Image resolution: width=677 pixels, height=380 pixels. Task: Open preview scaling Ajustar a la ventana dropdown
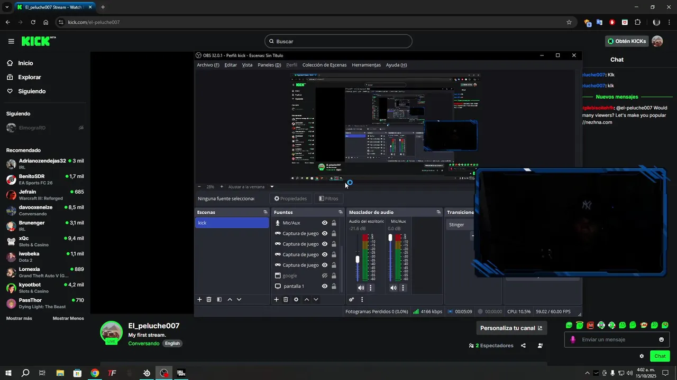(251, 186)
